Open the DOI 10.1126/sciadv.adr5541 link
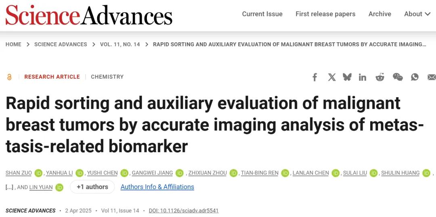 coord(184,211)
